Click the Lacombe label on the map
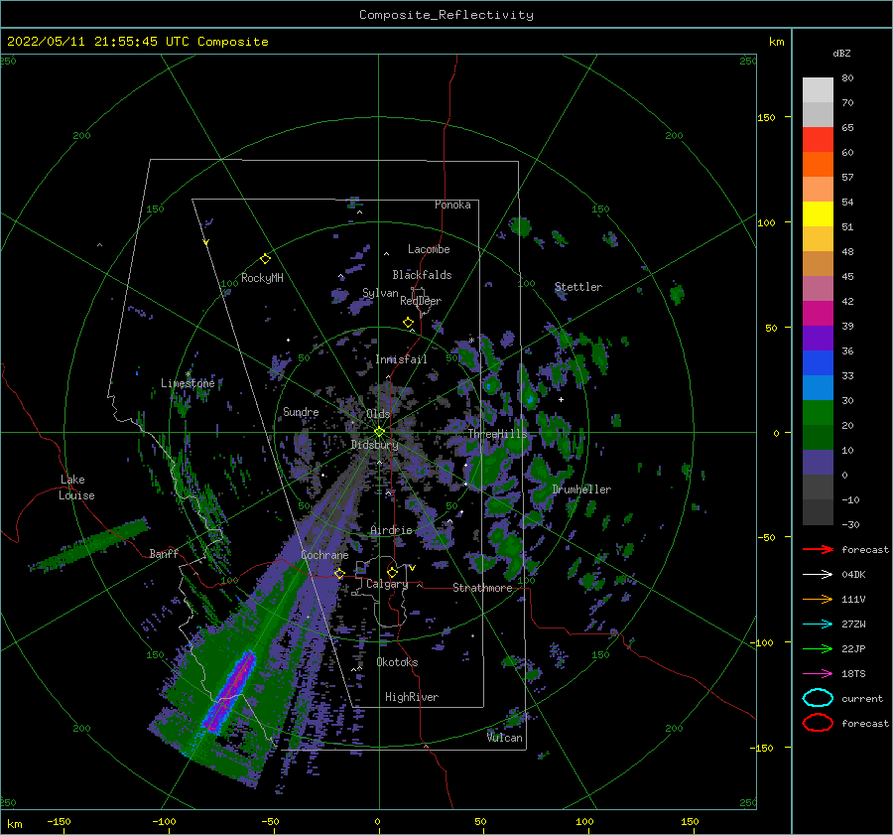The width and height of the screenshot is (893, 835). coord(429,249)
